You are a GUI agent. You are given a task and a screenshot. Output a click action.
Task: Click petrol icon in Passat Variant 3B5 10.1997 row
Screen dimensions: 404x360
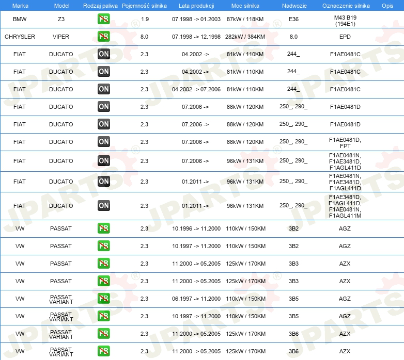coord(103,316)
